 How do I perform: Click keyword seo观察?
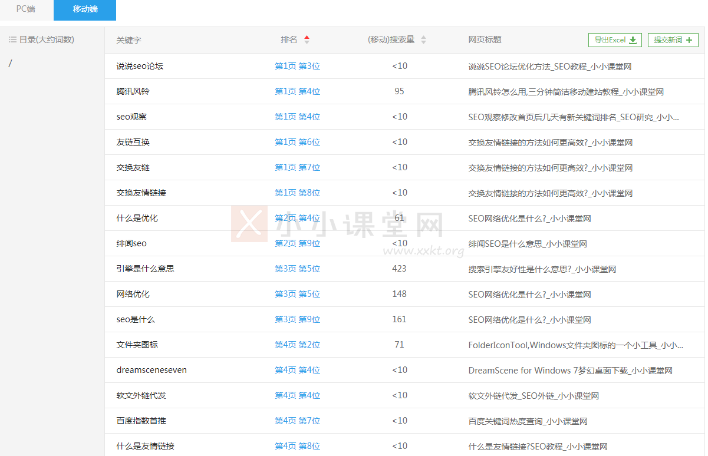pos(131,117)
